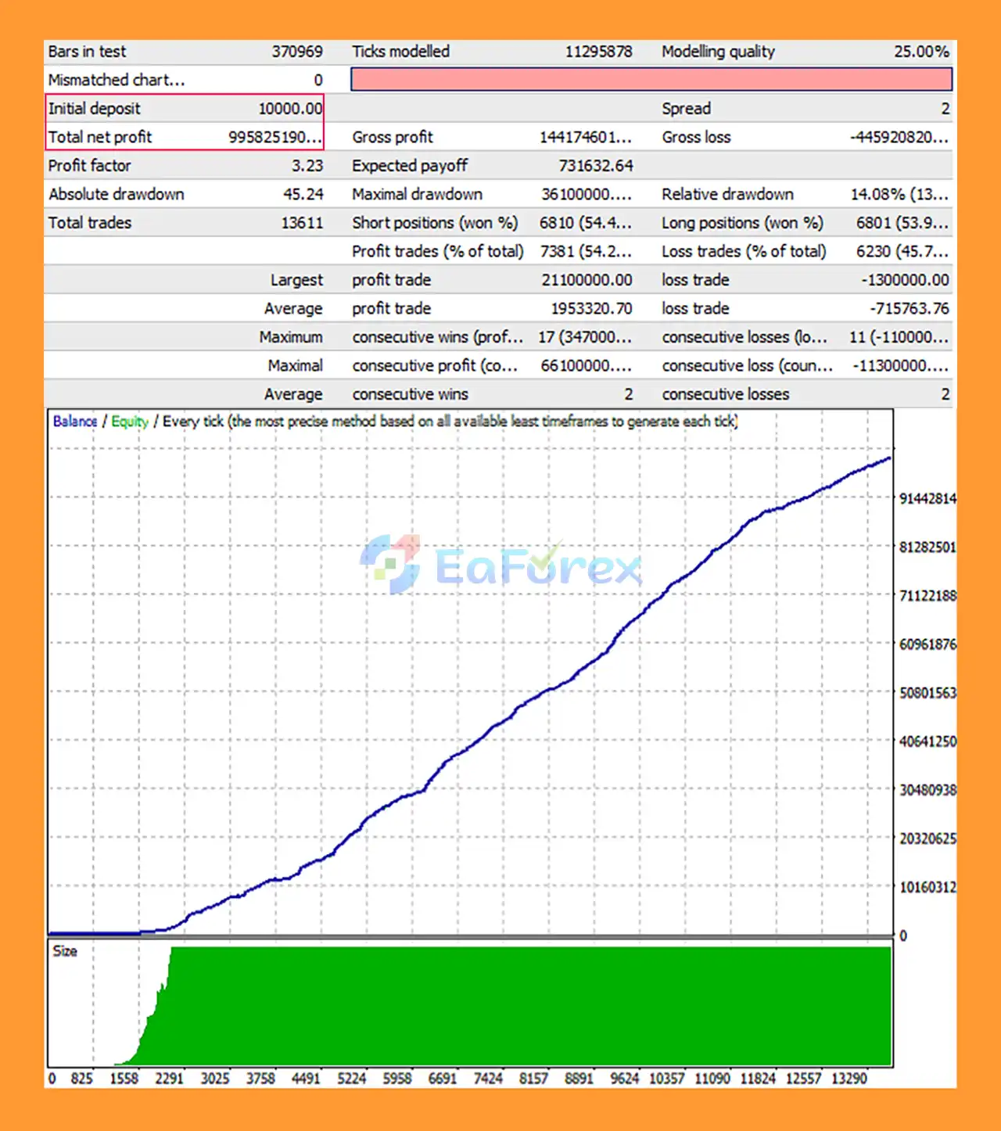Click the 5224 mark on the x-axis
The height and width of the screenshot is (1131, 1001).
(351, 1079)
